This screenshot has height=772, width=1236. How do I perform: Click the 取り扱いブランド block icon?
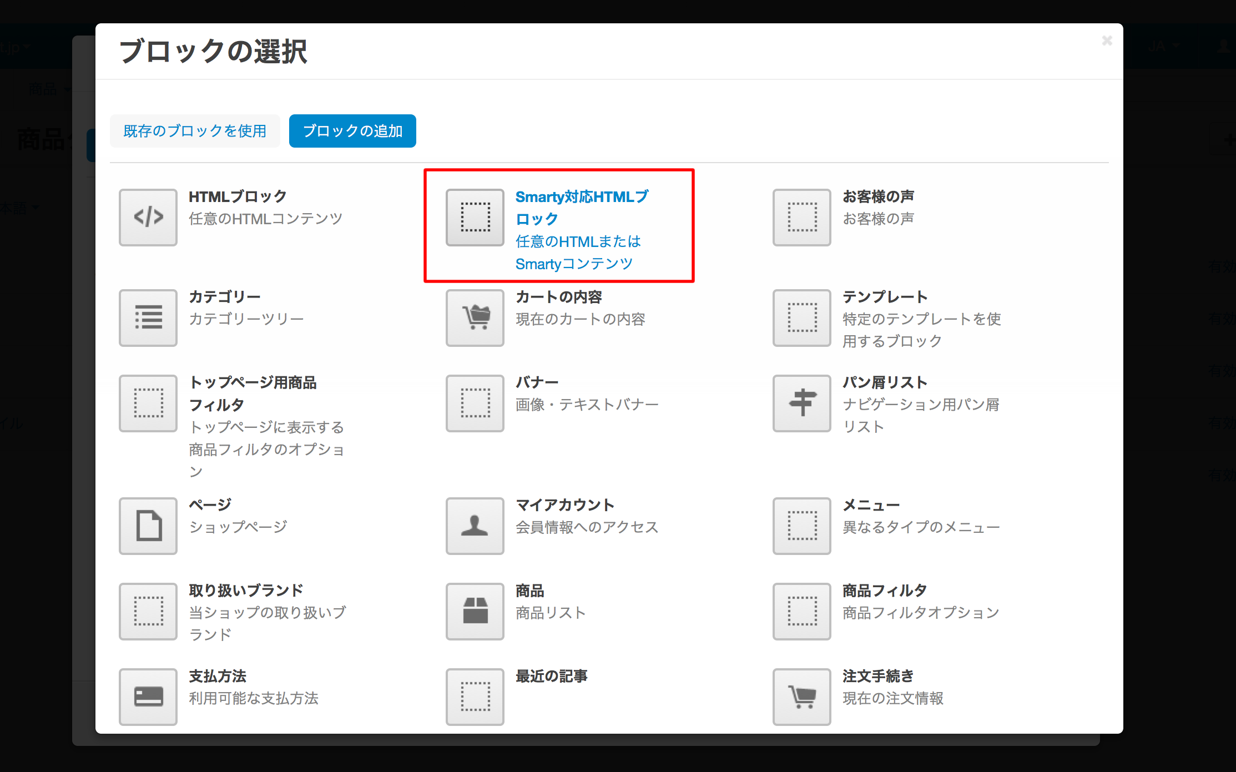click(148, 611)
